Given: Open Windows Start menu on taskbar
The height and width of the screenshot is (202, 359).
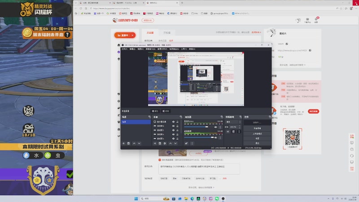Looking at the screenshot, I should [136, 198].
